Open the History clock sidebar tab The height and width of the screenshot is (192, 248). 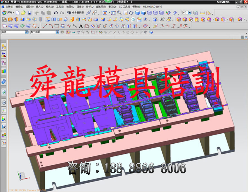click(4, 102)
